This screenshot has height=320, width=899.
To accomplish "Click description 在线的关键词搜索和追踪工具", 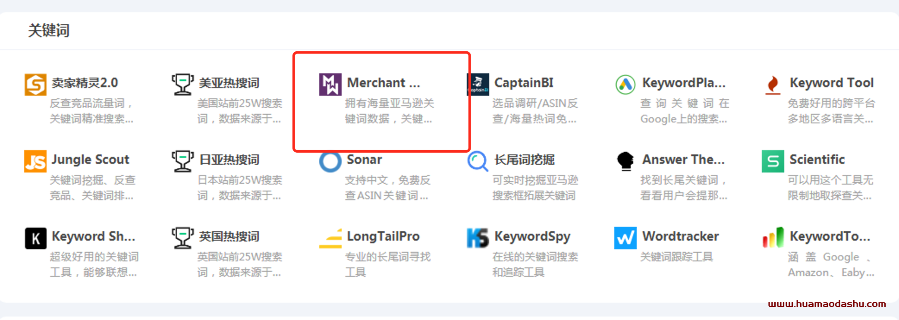I will tap(535, 264).
